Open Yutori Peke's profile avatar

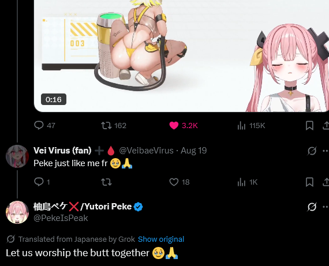click(x=17, y=212)
